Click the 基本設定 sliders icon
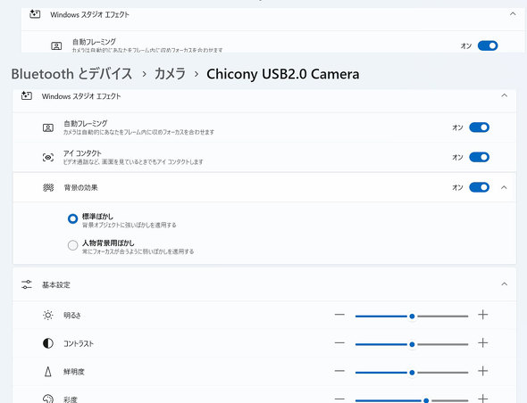Screen dimensions: 527x403 [x=27, y=285]
